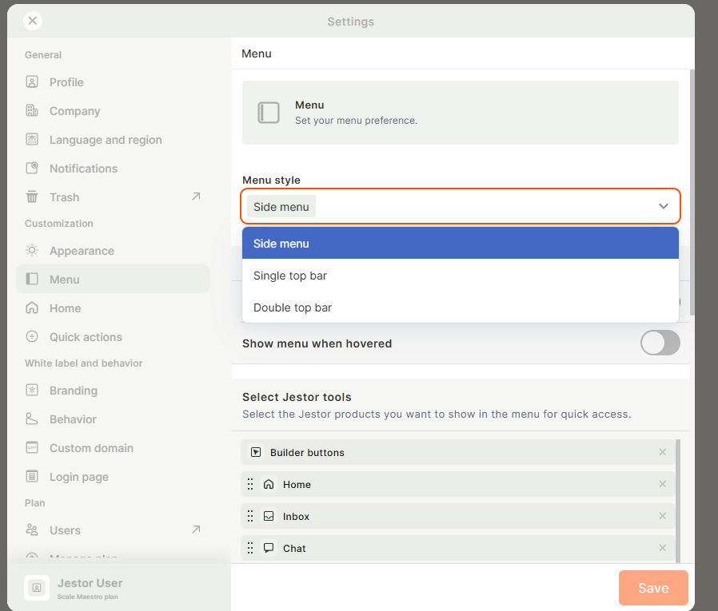Click the Menu header panel icon
Viewport: 718px width, 611px height.
[x=269, y=113]
